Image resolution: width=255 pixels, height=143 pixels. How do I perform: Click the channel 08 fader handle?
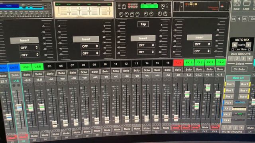point(86,121)
